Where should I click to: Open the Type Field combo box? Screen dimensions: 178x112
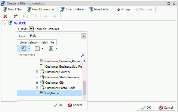pos(57,36)
